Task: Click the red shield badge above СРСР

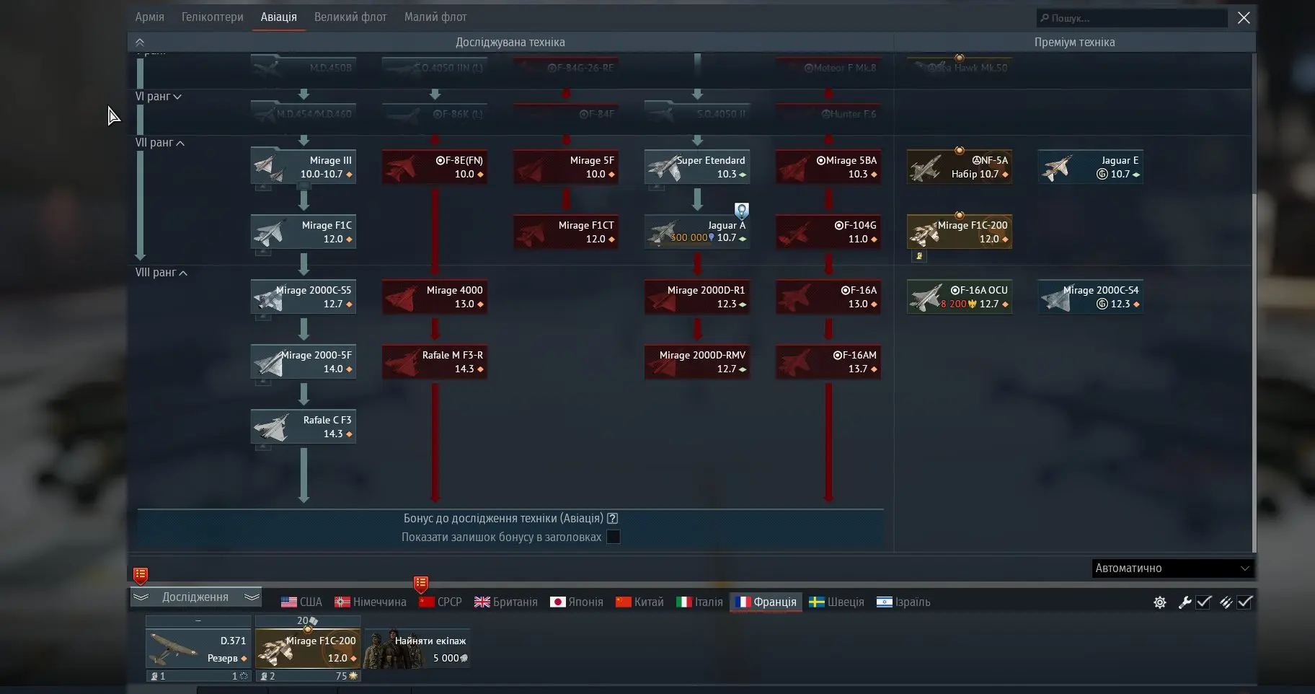Action: pyautogui.click(x=421, y=584)
